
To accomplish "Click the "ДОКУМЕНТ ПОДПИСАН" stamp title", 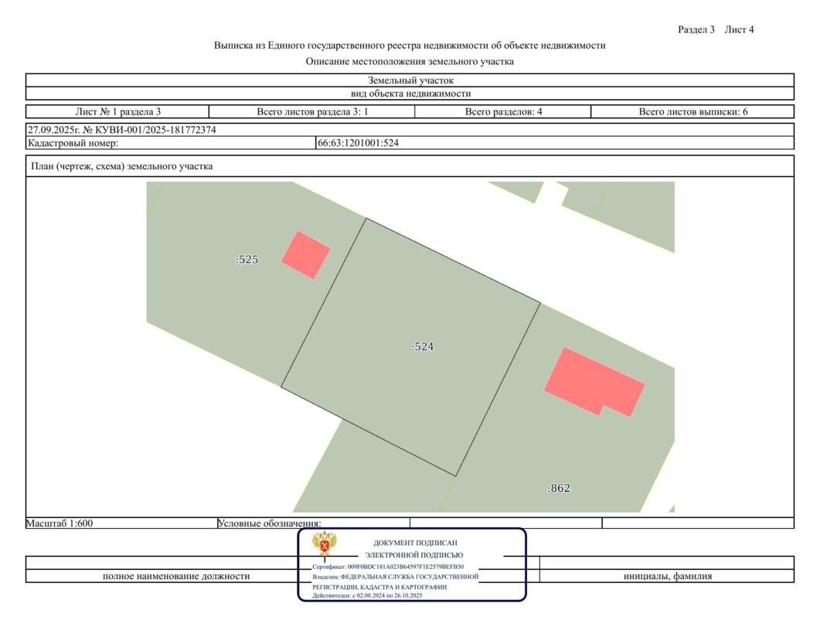I will [415, 543].
